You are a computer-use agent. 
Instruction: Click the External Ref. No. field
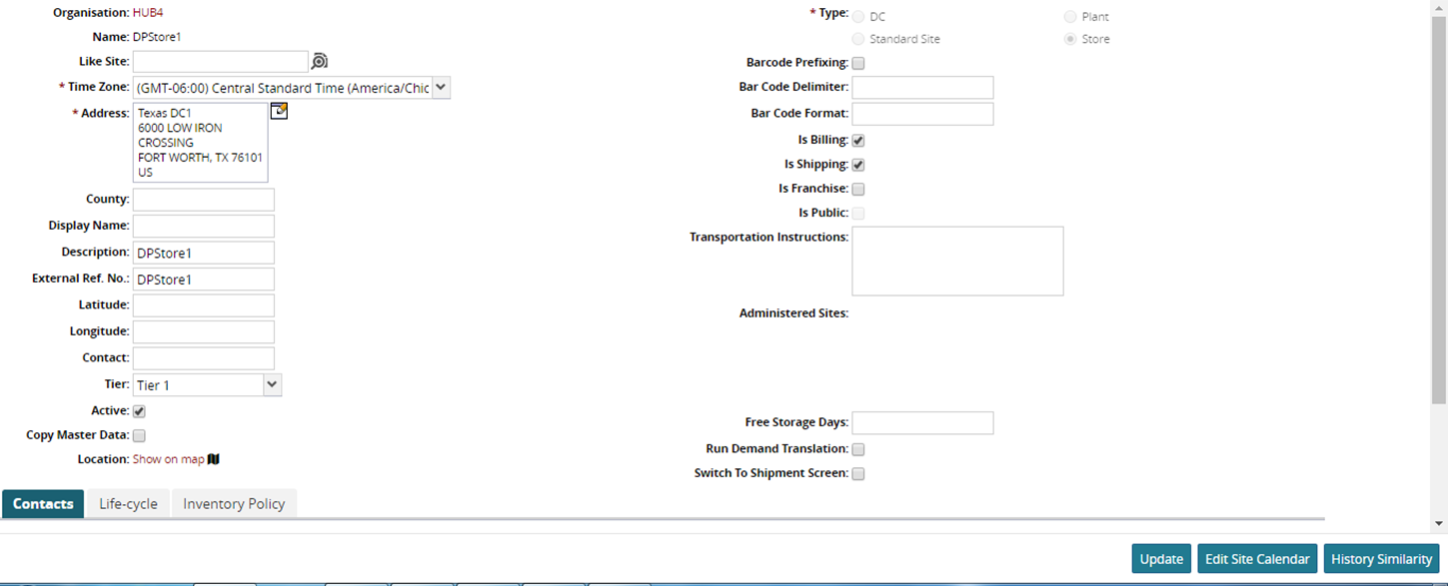click(204, 279)
